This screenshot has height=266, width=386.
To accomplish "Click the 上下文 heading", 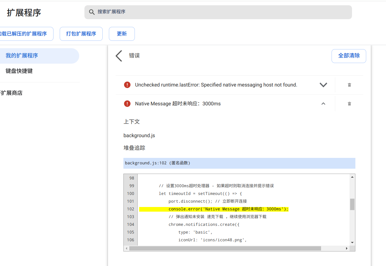I will pos(132,122).
